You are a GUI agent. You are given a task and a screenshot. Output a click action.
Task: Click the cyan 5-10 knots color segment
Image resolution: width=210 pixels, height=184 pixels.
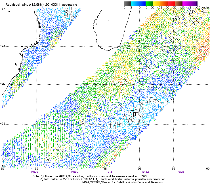(135, 3)
